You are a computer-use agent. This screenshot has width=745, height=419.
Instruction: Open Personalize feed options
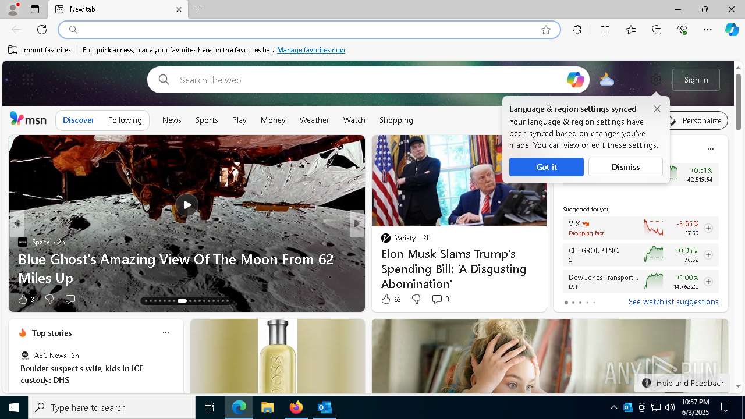point(698,120)
